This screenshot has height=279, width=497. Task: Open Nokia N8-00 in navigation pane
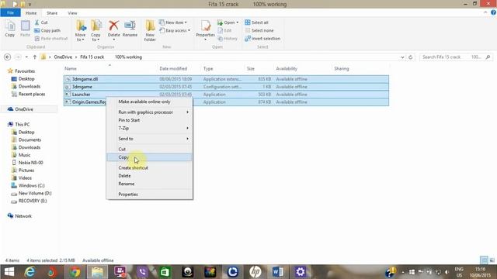point(30,163)
